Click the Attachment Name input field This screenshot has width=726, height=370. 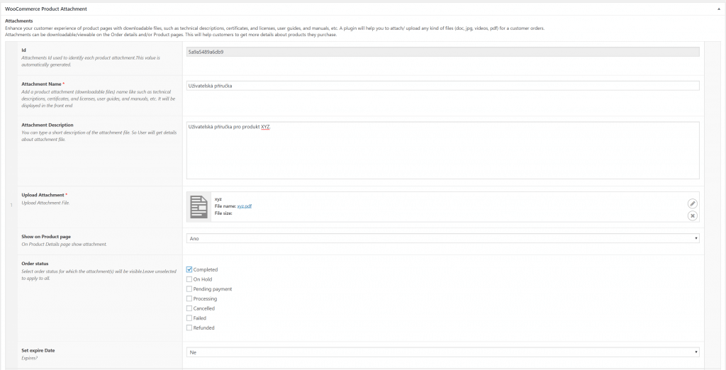(x=442, y=86)
